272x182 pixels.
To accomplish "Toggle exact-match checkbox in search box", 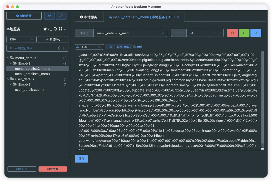I will 65,48.
